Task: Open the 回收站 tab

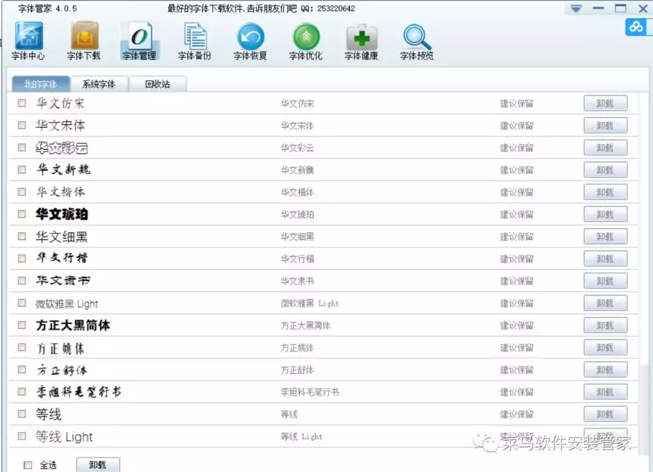Action: (157, 83)
